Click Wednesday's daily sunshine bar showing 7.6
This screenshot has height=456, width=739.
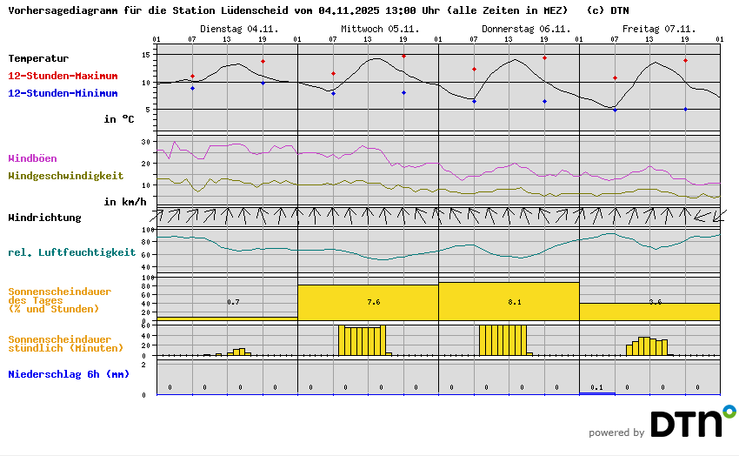368,302
